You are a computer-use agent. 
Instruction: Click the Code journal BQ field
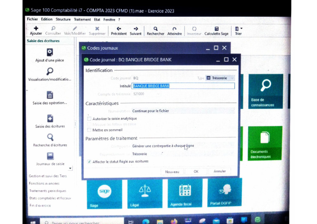(x=146, y=78)
